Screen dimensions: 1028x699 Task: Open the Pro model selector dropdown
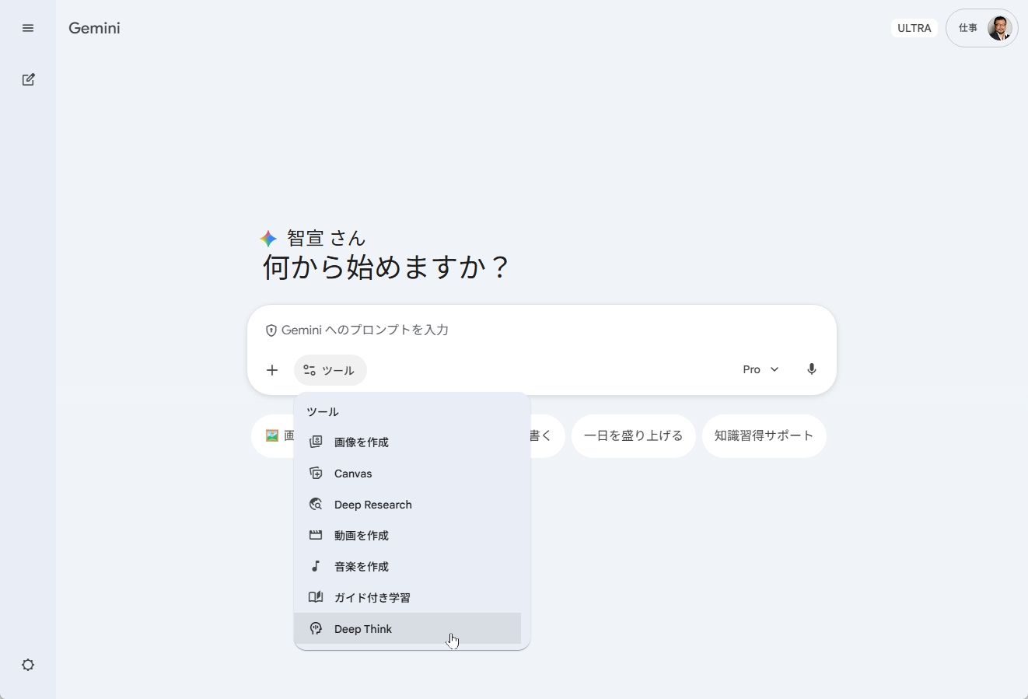click(760, 369)
